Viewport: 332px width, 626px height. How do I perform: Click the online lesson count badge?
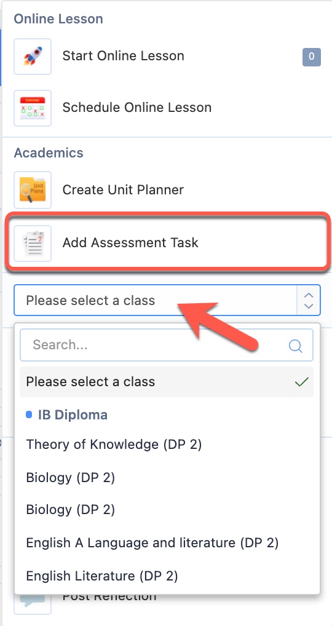pos(311,57)
